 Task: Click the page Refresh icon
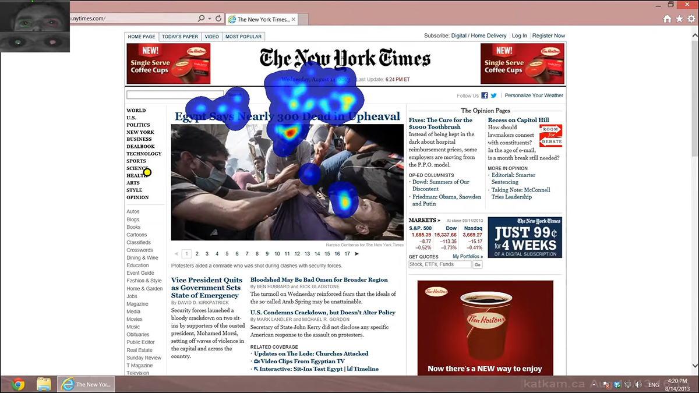click(x=218, y=19)
